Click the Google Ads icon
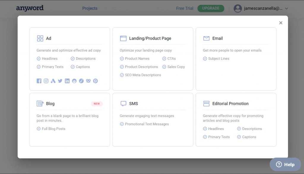Screen dimensions: 304x174 (x=53, y=81)
